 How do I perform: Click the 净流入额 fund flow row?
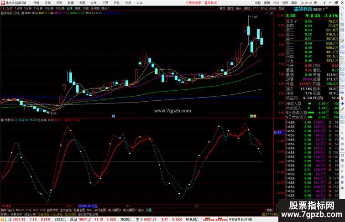tap(312, 103)
